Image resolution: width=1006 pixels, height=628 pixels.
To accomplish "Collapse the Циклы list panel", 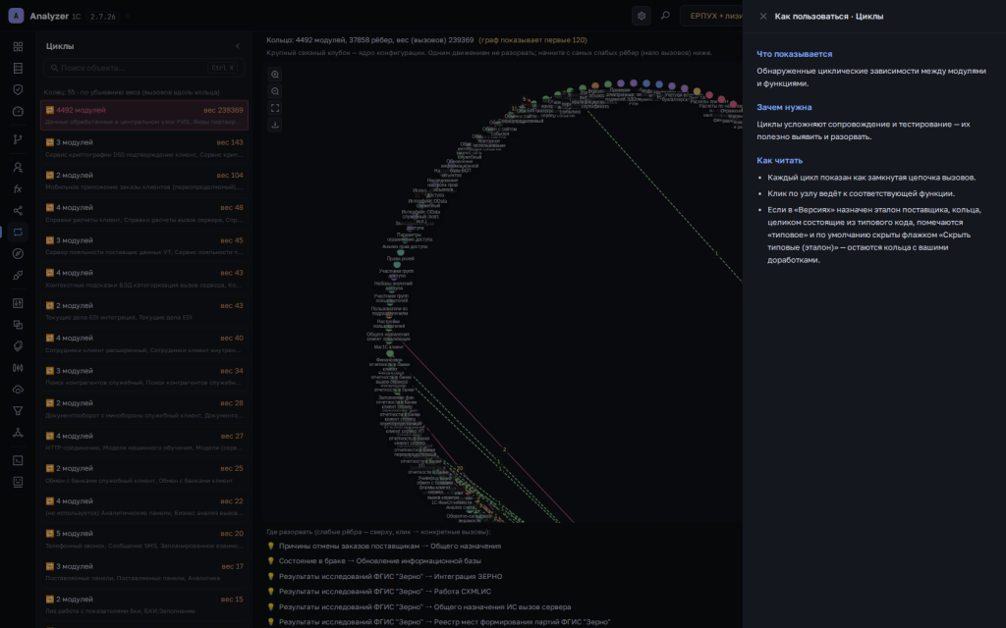I will pyautogui.click(x=238, y=46).
